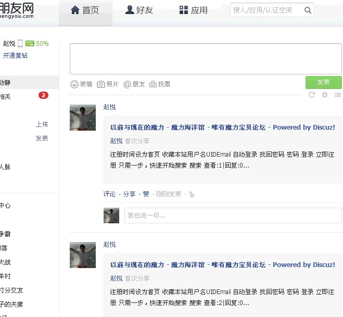This screenshot has width=343, height=317.
Task: Click the 50% profile completion indicator
Action: point(37,44)
